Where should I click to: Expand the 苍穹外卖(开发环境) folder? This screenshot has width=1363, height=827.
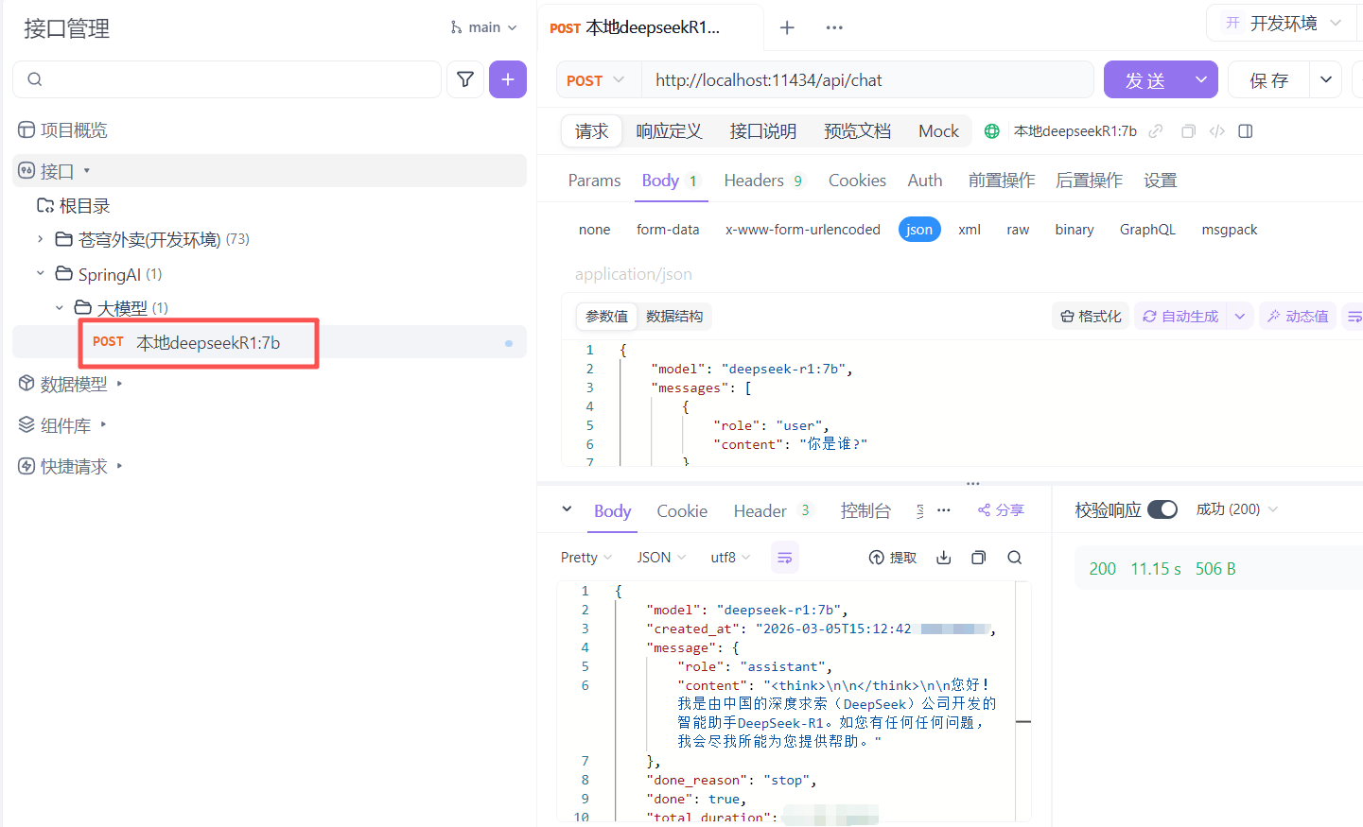pyautogui.click(x=40, y=240)
